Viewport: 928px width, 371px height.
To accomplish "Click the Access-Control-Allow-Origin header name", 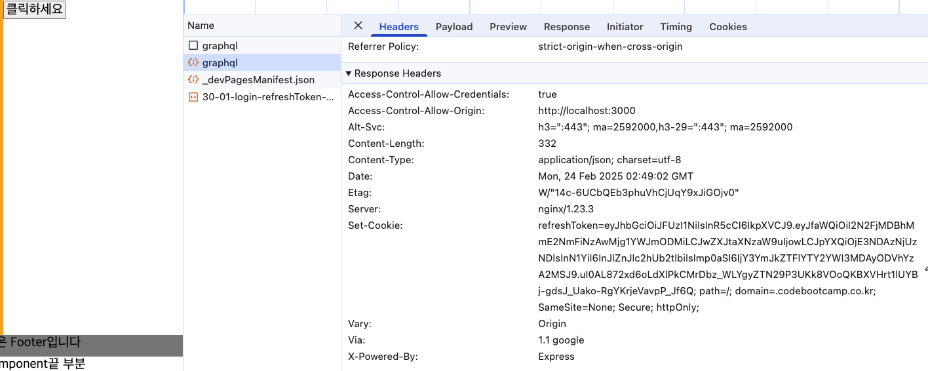I will click(x=416, y=111).
